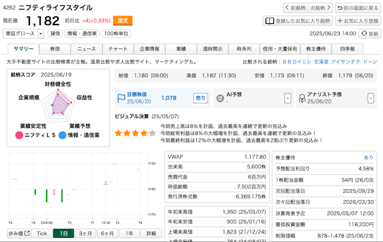Return with 前の画面に戻る button
This screenshot has width=383, height=242.
click(358, 8)
